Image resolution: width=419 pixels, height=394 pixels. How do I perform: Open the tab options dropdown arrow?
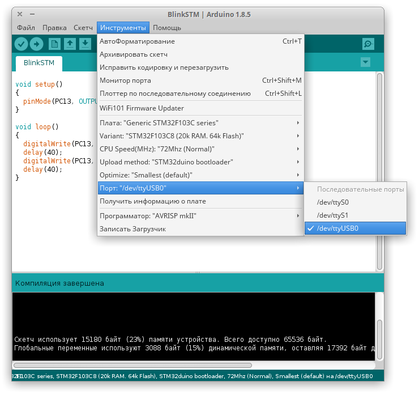pos(365,62)
